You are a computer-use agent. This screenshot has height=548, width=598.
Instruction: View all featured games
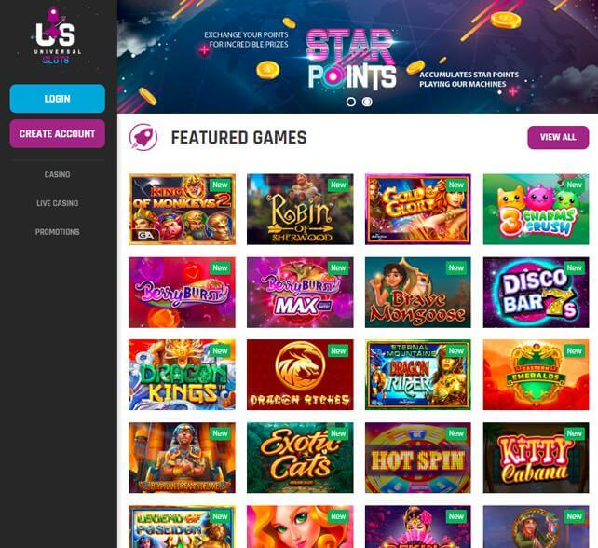[558, 137]
